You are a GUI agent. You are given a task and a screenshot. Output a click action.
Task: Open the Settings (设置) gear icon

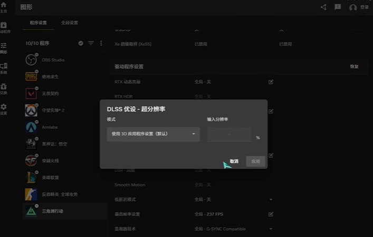point(4,108)
